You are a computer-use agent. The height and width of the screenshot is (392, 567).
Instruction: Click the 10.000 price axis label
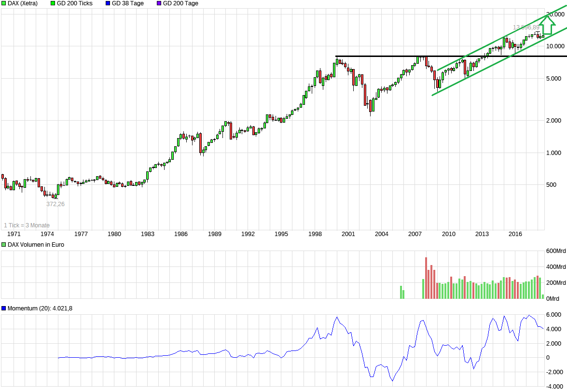point(555,46)
